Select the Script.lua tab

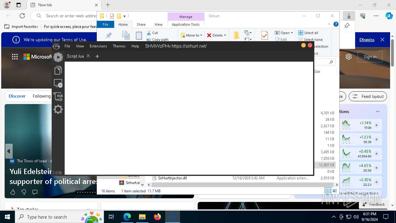75,56
